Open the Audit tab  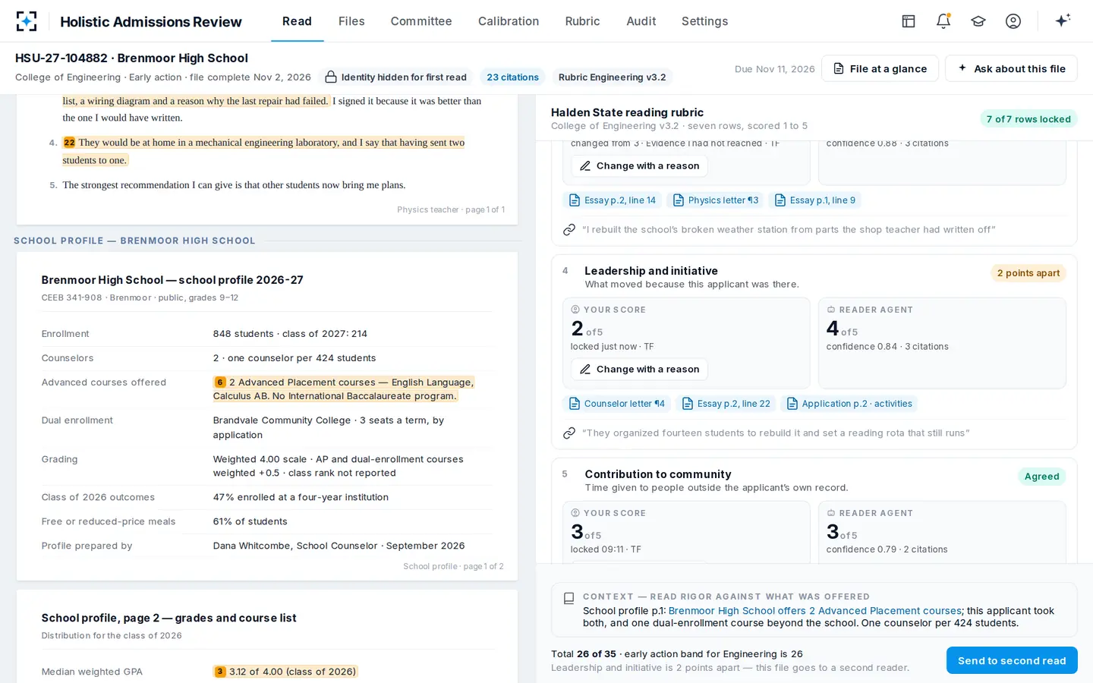pos(641,21)
